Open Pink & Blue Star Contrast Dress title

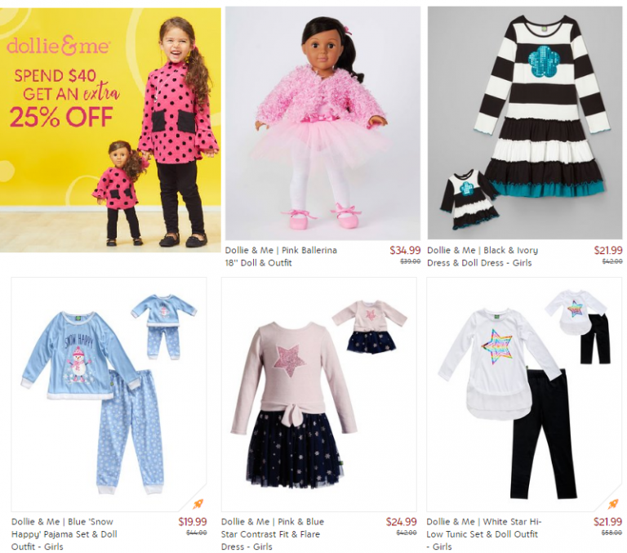tap(273, 534)
